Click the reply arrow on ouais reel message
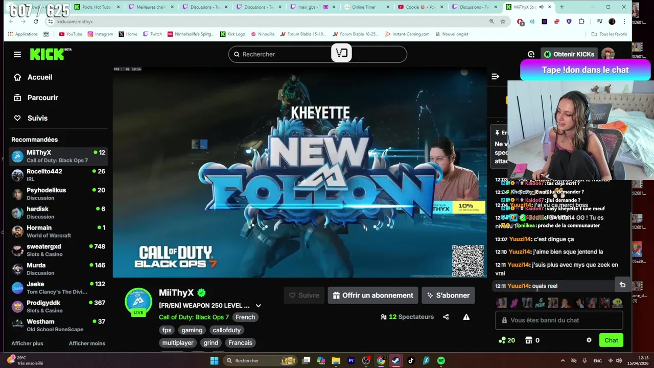This screenshot has height=368, width=654. [622, 285]
